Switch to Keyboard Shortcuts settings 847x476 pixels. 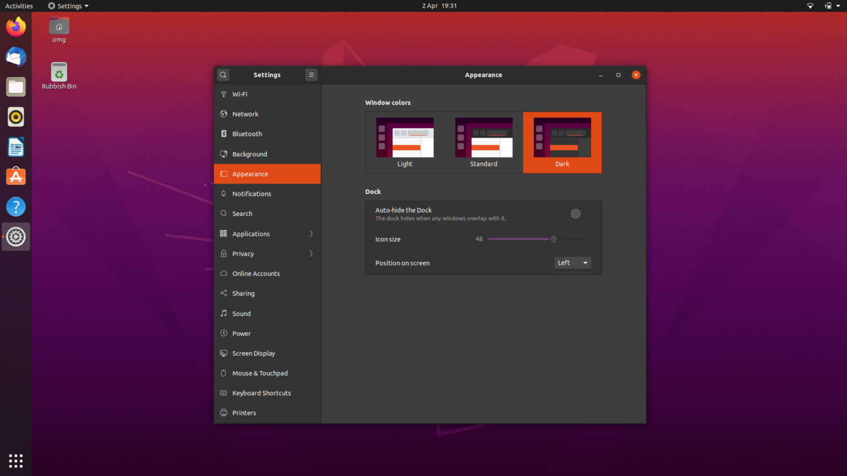click(x=261, y=393)
